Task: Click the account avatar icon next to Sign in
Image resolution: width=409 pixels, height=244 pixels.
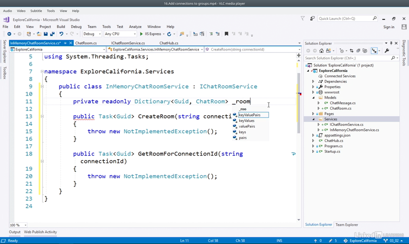Action: (x=404, y=27)
